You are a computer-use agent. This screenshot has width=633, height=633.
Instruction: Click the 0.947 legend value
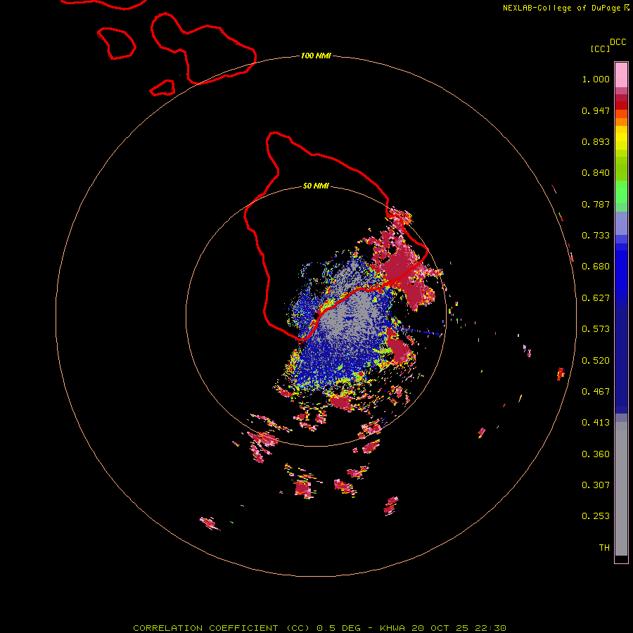click(596, 110)
